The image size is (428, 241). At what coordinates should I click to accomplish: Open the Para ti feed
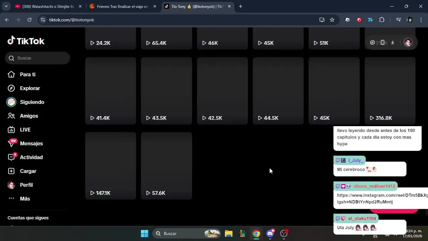click(x=27, y=74)
